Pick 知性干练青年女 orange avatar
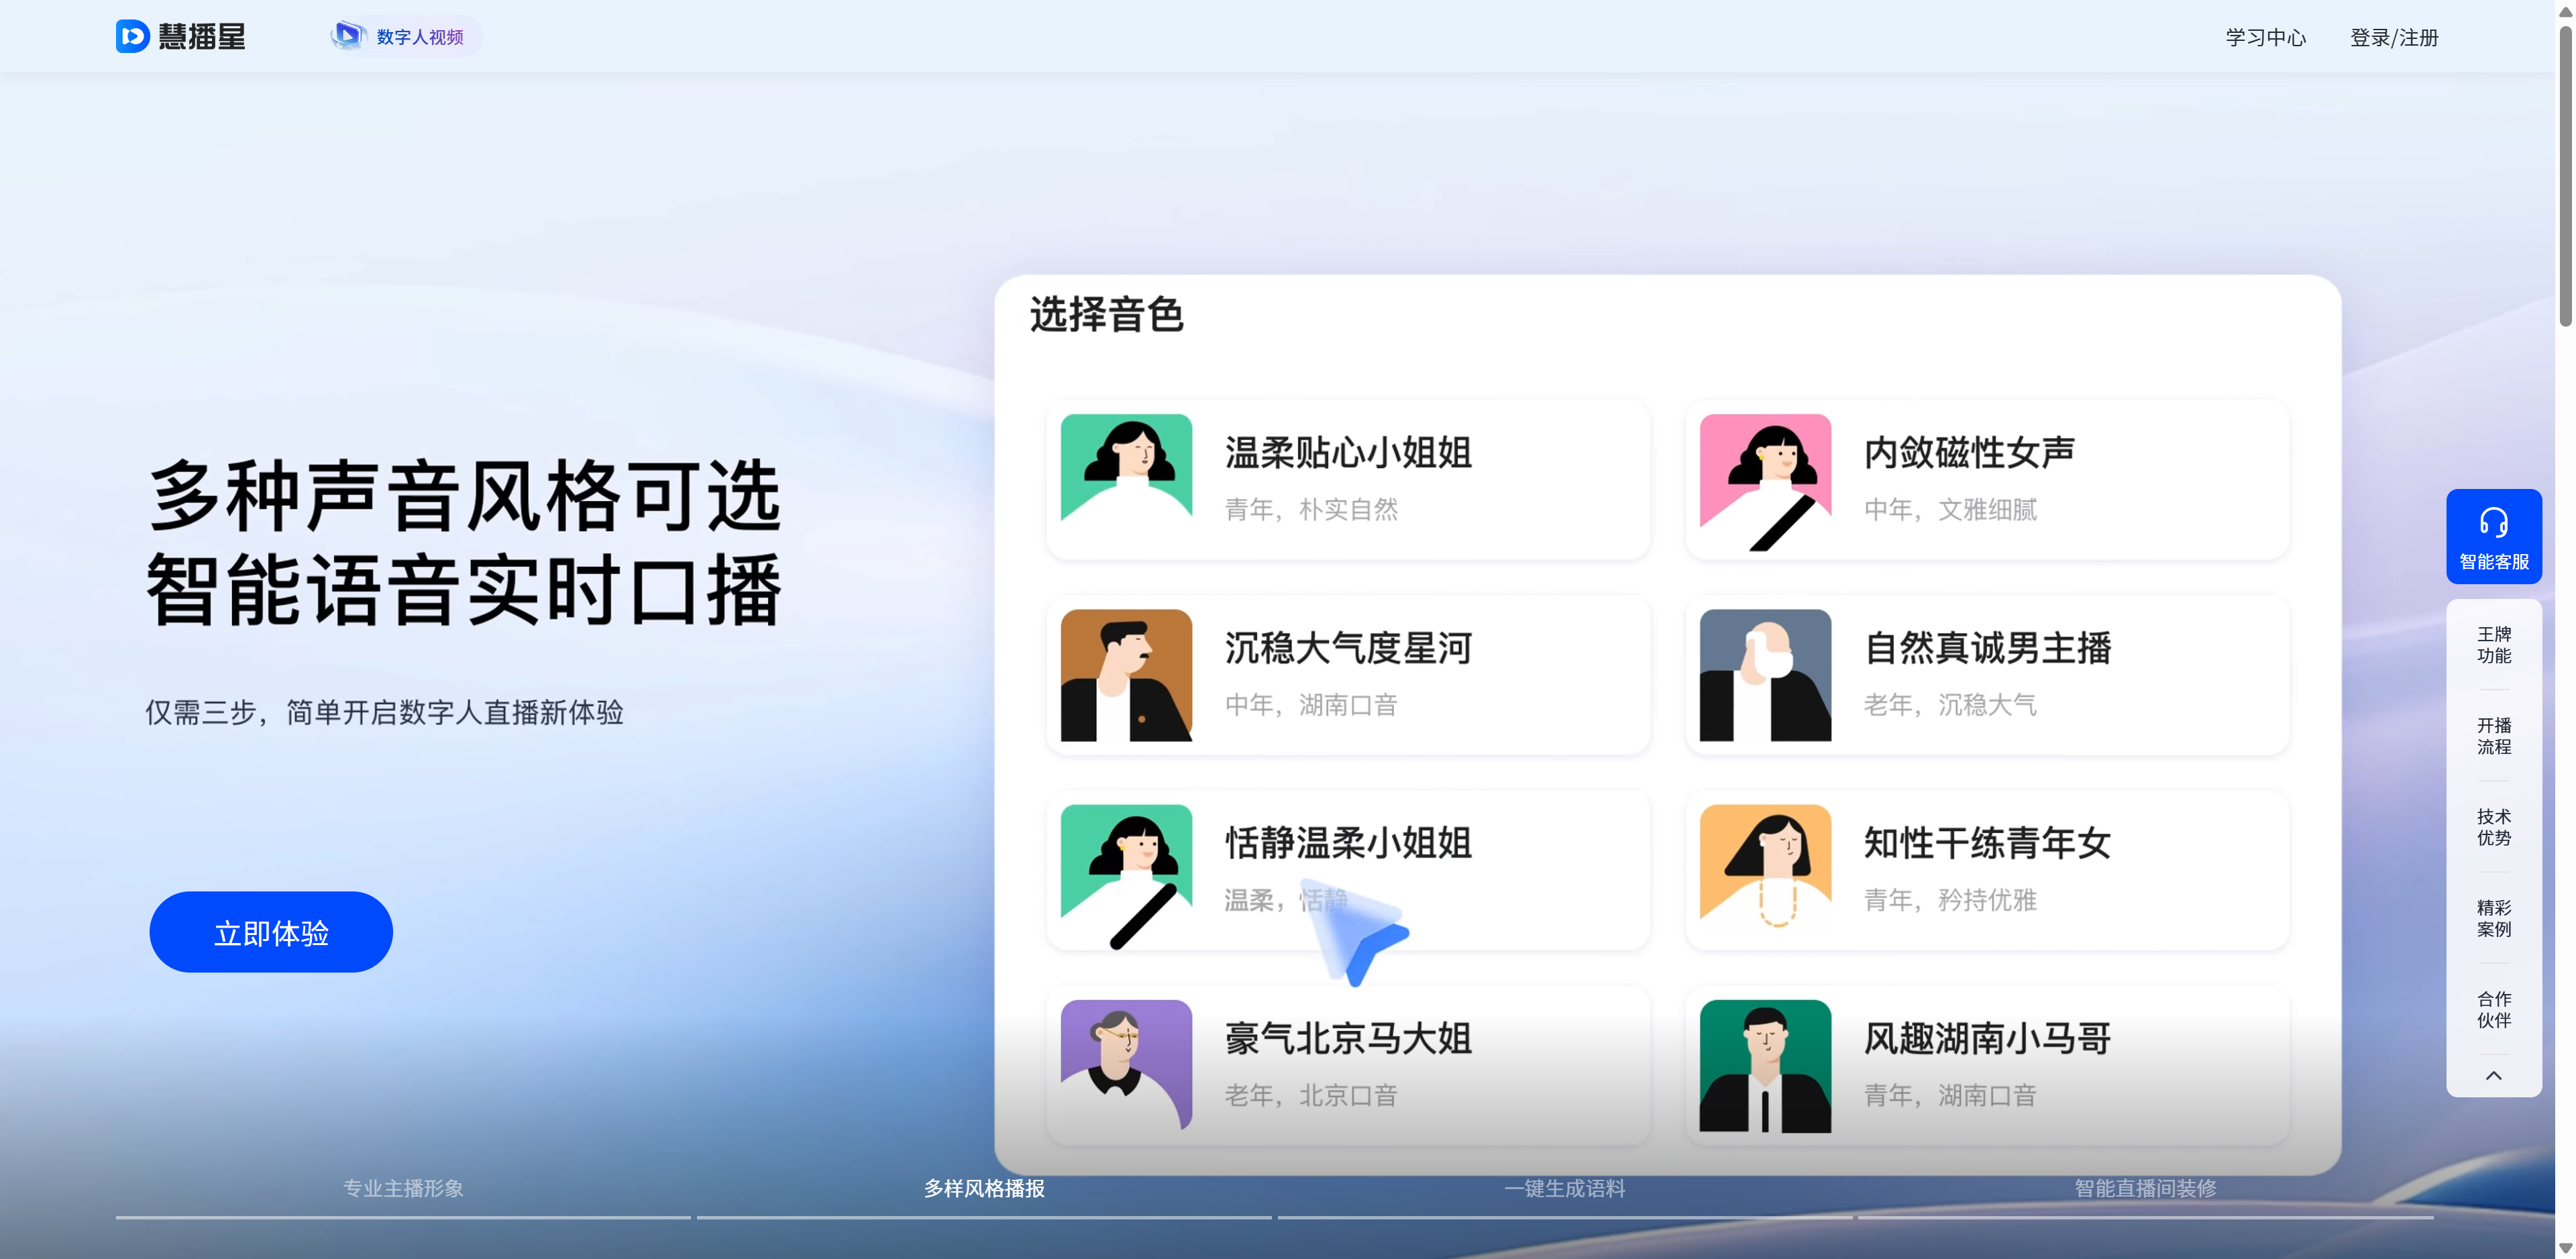 point(1765,870)
